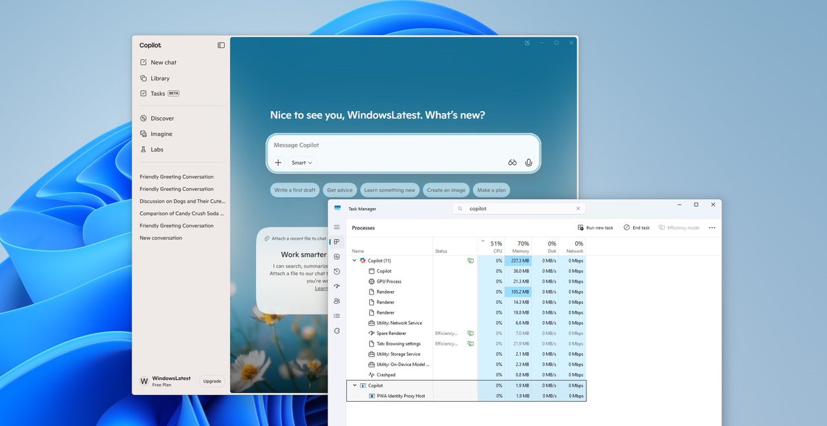Toggle Efficiency mode on Tab: Browsing settings
The image size is (827, 426).
[470, 343]
